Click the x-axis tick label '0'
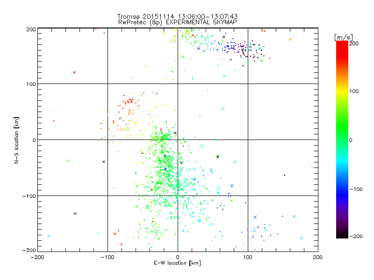This screenshot has width=374, height=280. [x=178, y=257]
